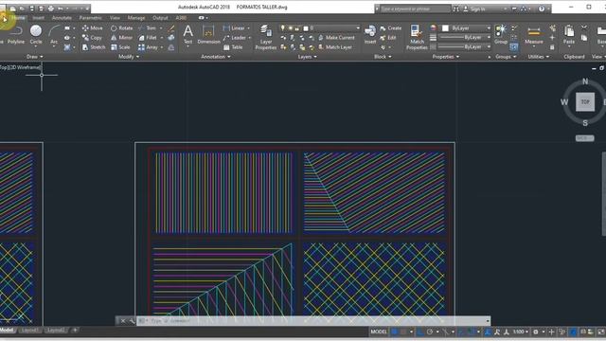The height and width of the screenshot is (341, 606).
Task: Select the Dimension tool
Action: [208, 34]
